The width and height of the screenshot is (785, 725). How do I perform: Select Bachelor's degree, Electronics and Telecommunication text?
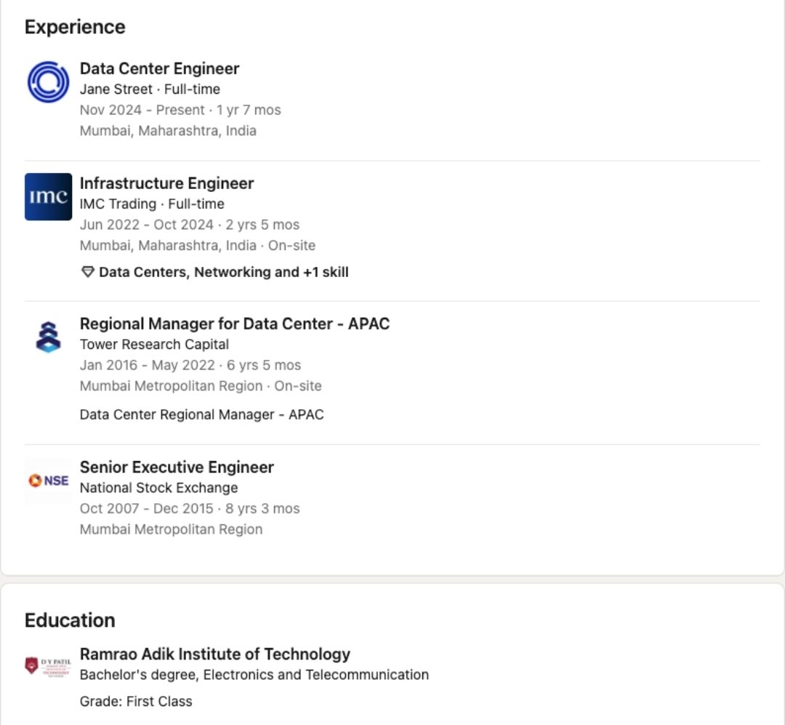(254, 675)
